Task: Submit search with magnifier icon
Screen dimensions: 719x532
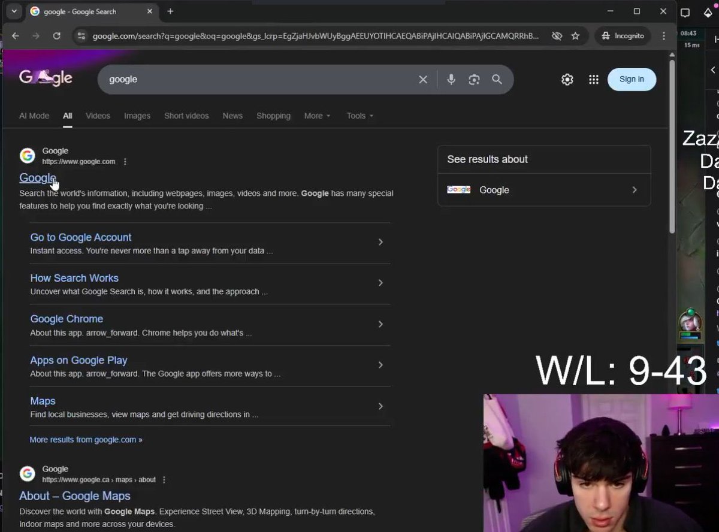Action: 497,80
